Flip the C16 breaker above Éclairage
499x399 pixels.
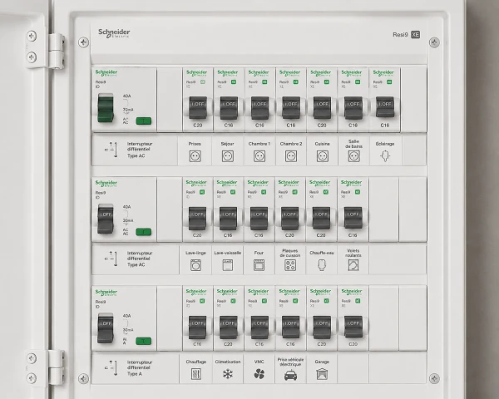click(385, 107)
